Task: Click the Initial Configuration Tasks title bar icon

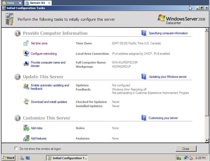Action: [4, 8]
